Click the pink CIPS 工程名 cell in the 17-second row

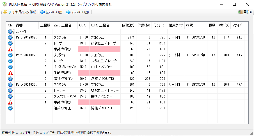click(x=105, y=73)
